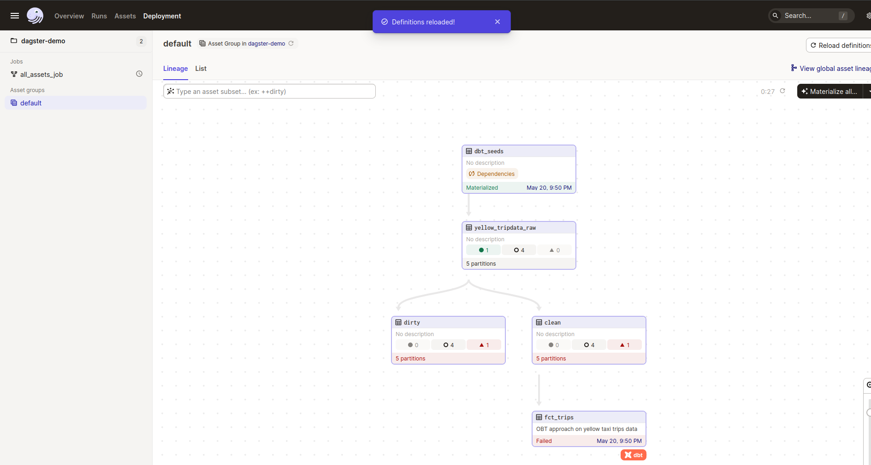Click the table icon on fct_trips node
Screen dimensions: 871x465
click(539, 417)
